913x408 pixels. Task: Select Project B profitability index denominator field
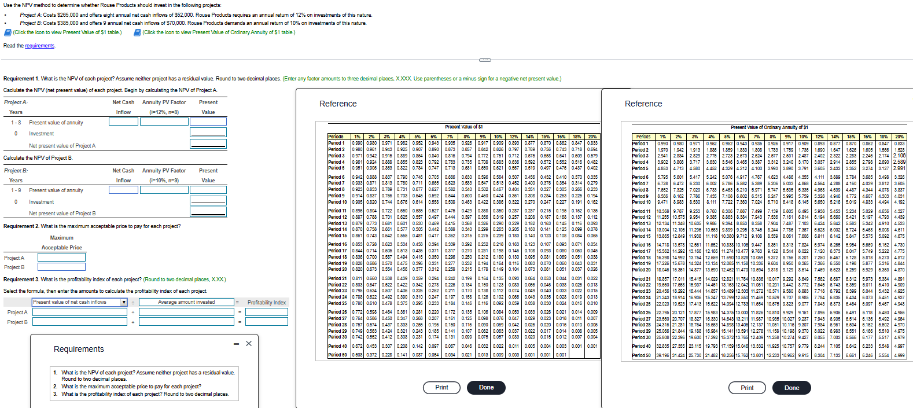(x=186, y=322)
